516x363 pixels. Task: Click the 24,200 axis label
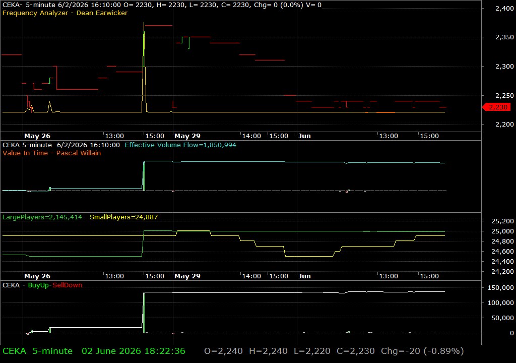tap(502, 272)
